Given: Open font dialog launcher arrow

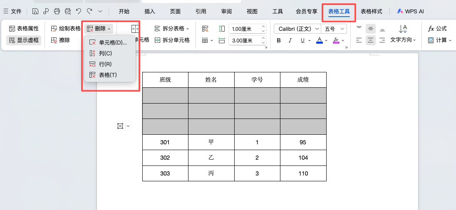Looking at the screenshot, I should pos(346,47).
